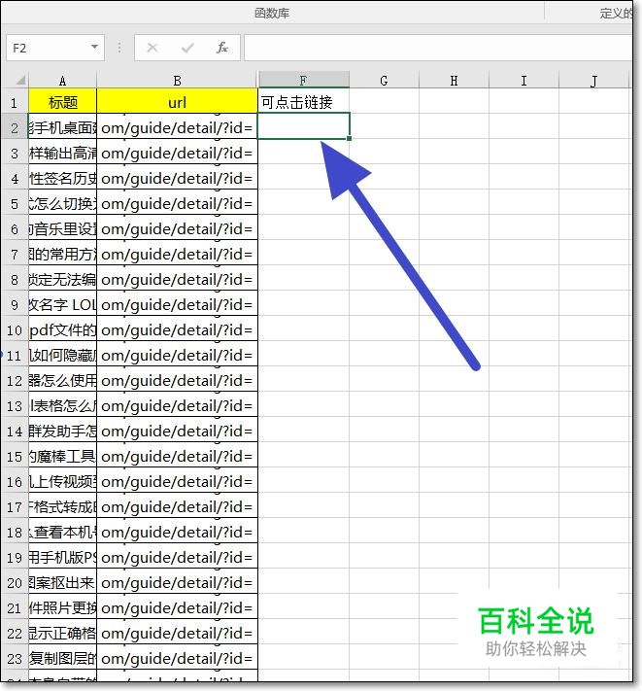This screenshot has width=642, height=691.
Task: Select row header 1
Action: point(15,103)
